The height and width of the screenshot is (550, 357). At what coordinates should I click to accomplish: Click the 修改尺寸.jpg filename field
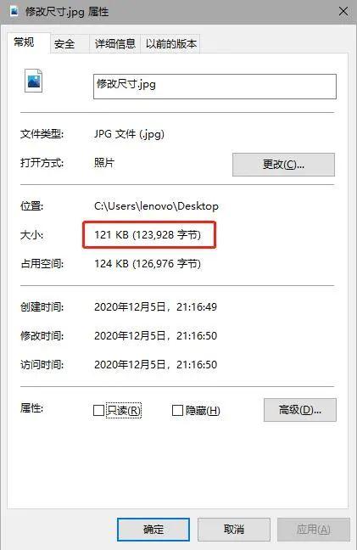pos(215,87)
